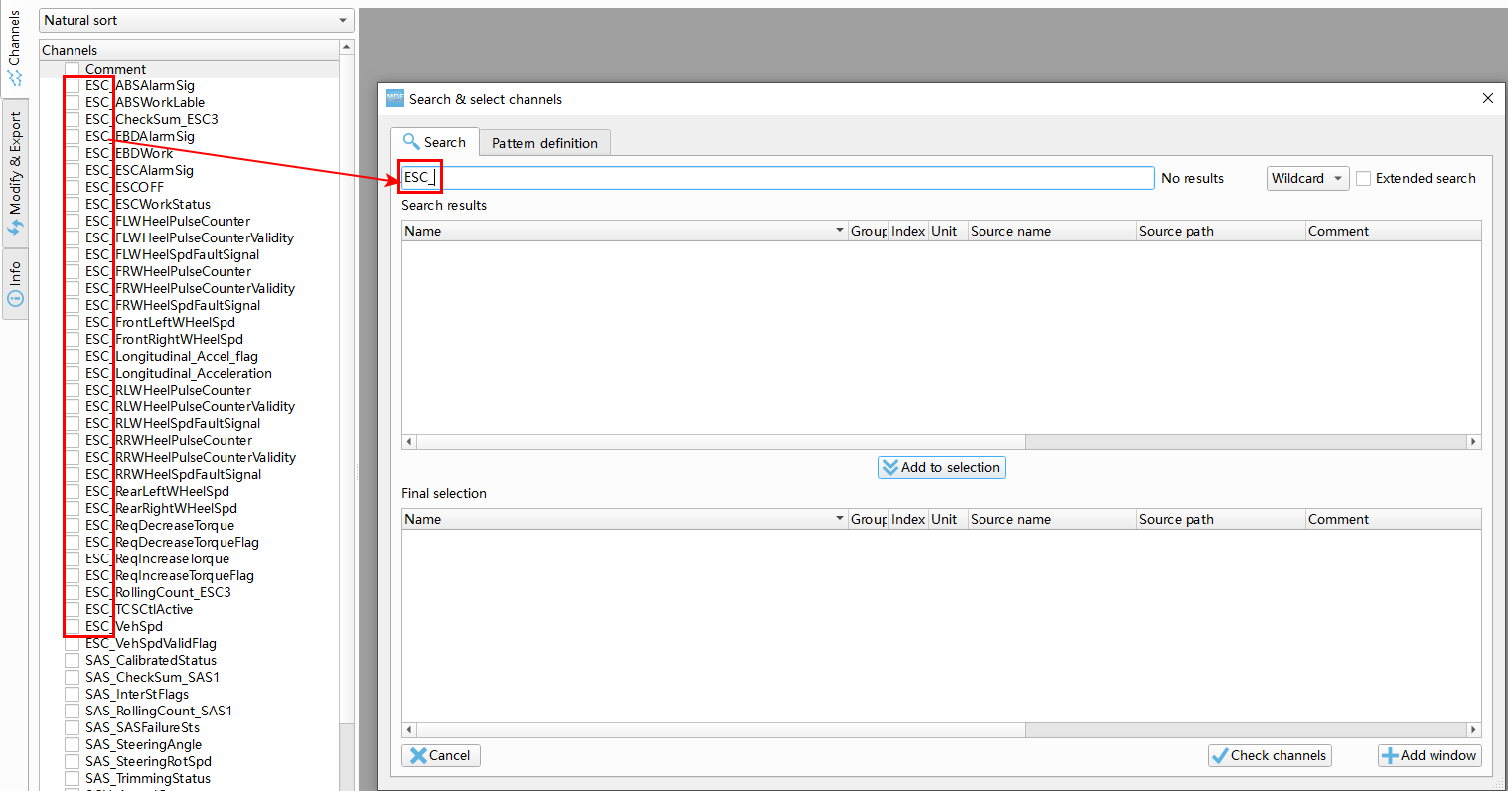Click the channel list vertical scrollbar thumb
Screen dimensions: 1508x791
(346, 389)
